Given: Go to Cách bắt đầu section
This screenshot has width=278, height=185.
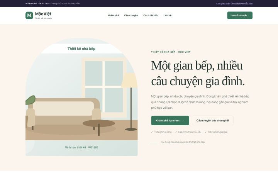Looking at the screenshot, I should point(151,15).
